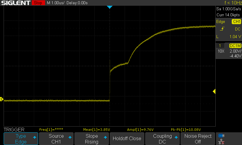242x145 pixels.
Task: Change trigger Source CH1 setting
Action: point(56,139)
